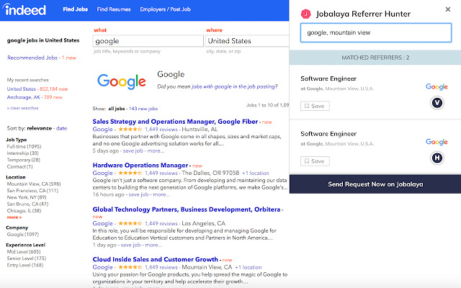Click the V referrer avatar
The height and width of the screenshot is (288, 461).
tap(437, 103)
